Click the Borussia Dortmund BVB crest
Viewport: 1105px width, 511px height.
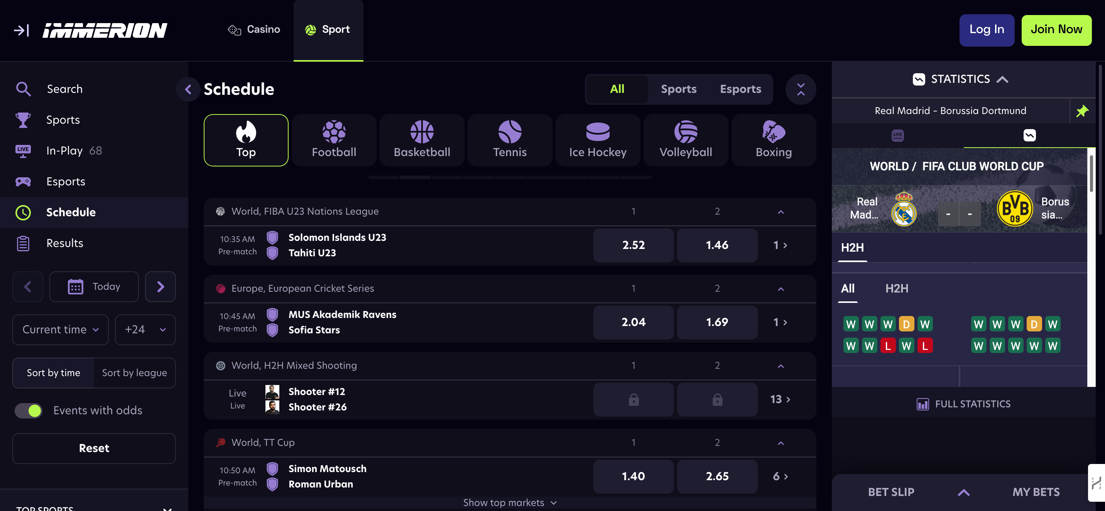1014,208
